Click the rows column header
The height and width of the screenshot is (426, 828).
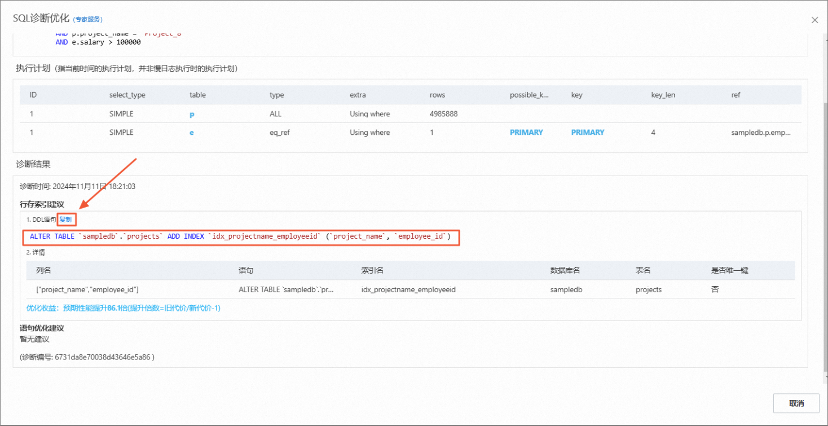tap(437, 95)
